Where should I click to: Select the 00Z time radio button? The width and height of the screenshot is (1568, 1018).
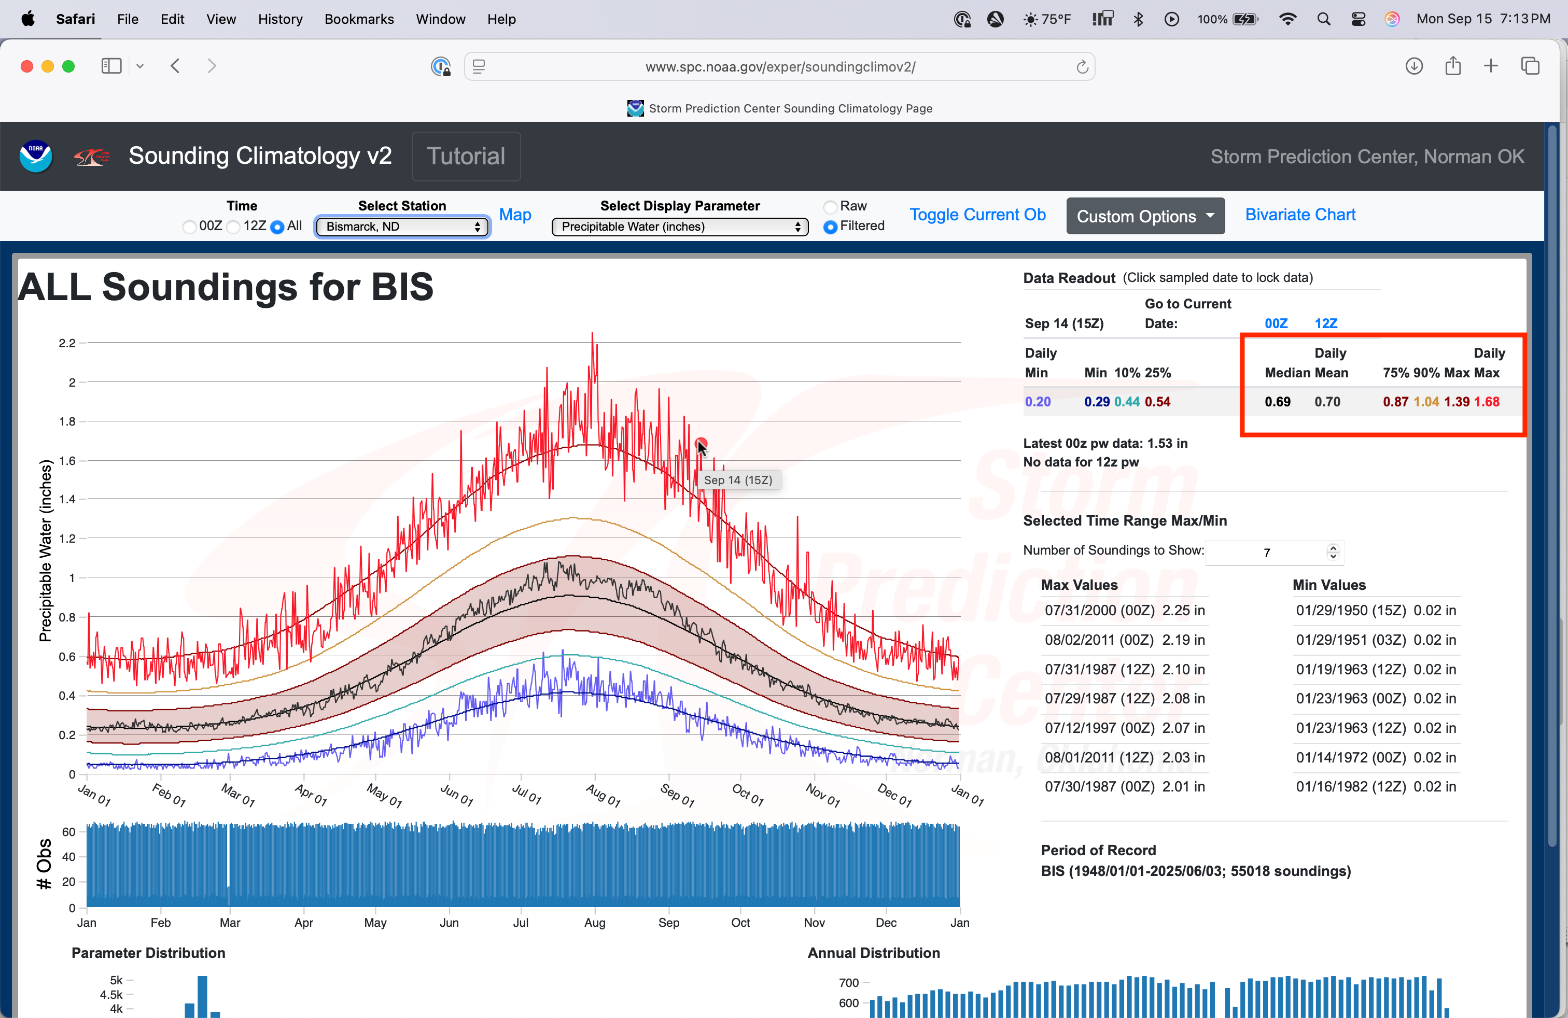(190, 227)
